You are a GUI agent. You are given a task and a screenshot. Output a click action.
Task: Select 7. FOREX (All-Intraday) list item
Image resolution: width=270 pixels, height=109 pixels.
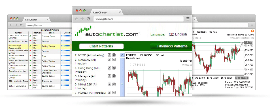point(90,93)
